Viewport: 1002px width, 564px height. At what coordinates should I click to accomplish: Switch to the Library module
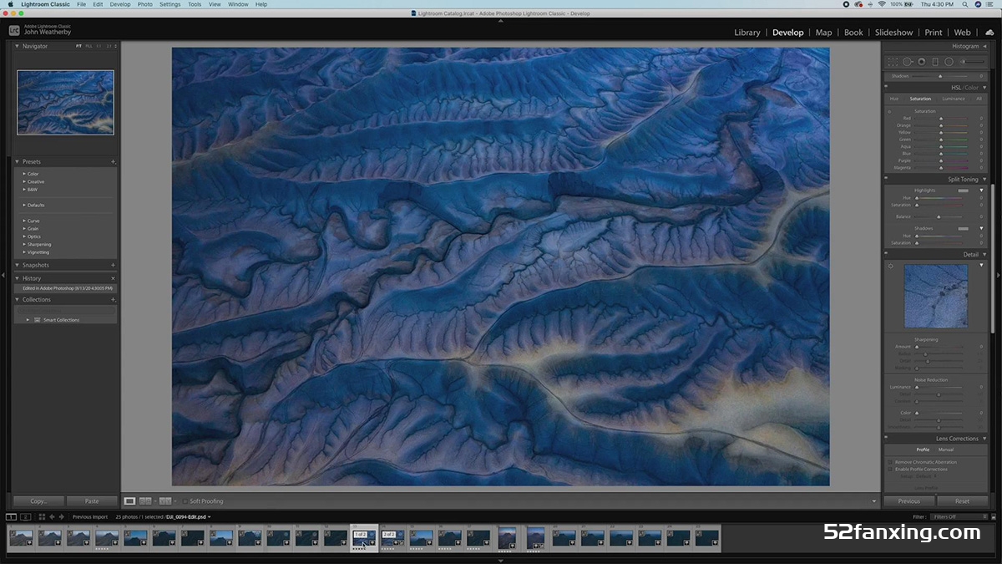tap(747, 33)
